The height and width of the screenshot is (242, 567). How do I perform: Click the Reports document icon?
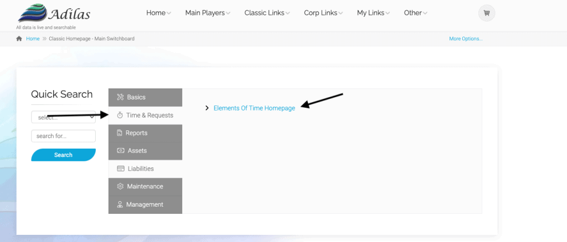pos(120,133)
